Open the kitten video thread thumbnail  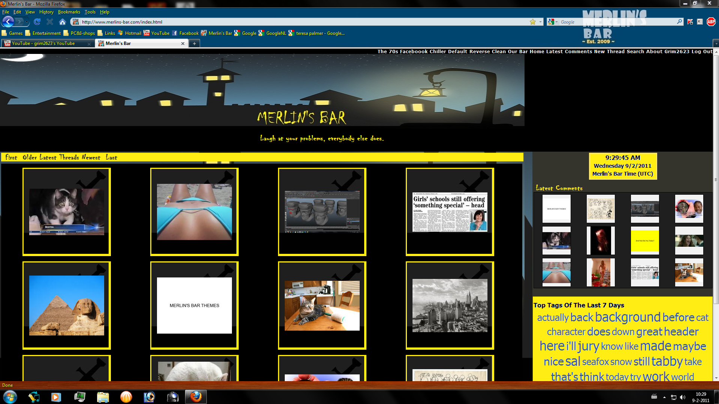click(x=67, y=212)
